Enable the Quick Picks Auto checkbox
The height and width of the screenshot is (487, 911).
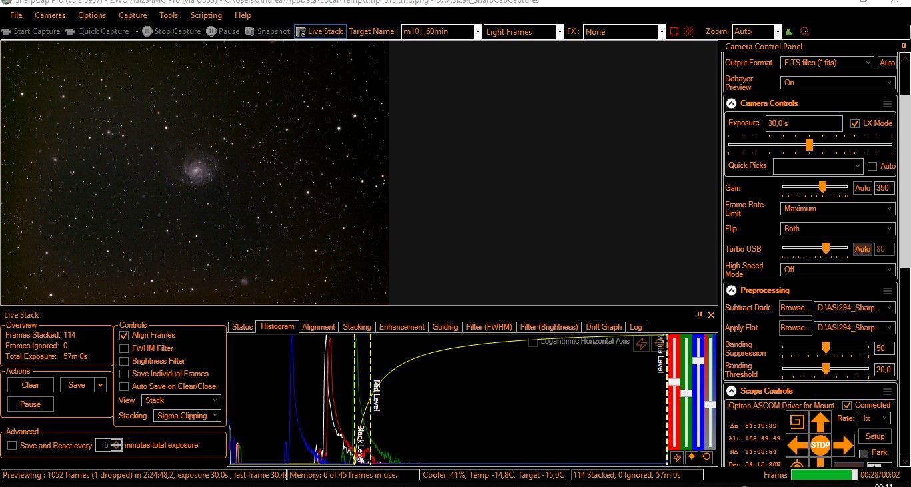[872, 166]
